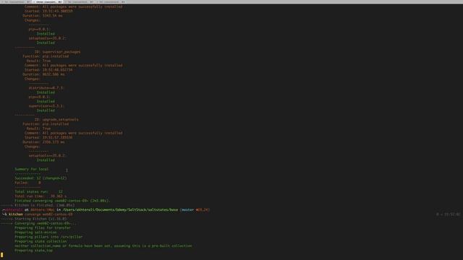Click the 'Preparing pillars into /srv/pillar' line

48,237
